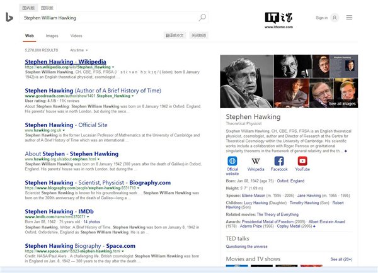Switch to the Images tab
The image size is (378, 273).
point(52,36)
